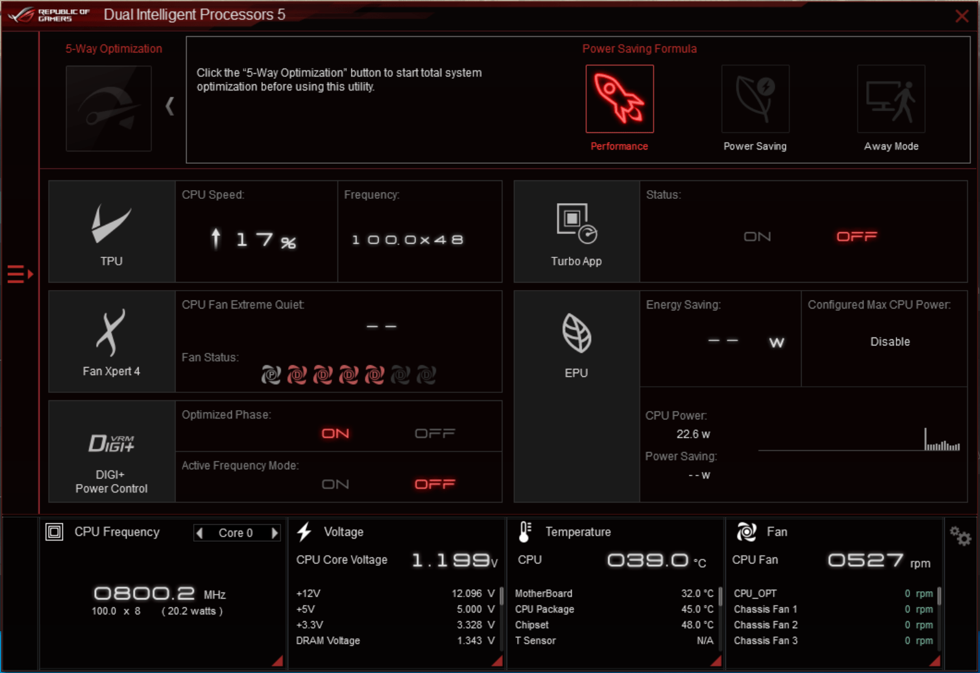Click the Temperature thermometer icon
The image size is (980, 673).
(x=524, y=531)
